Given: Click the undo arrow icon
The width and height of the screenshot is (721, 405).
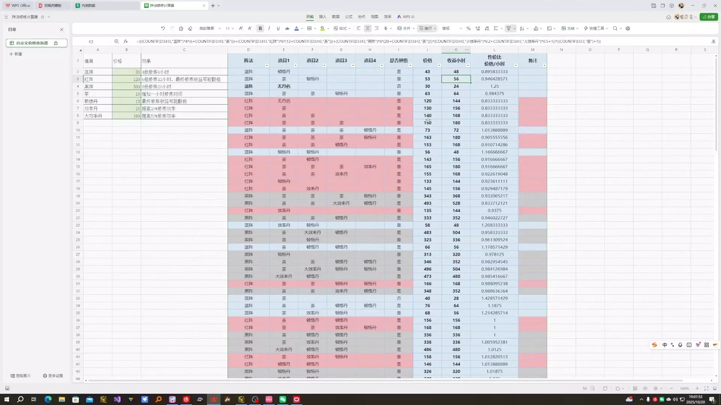Looking at the screenshot, I should (163, 28).
